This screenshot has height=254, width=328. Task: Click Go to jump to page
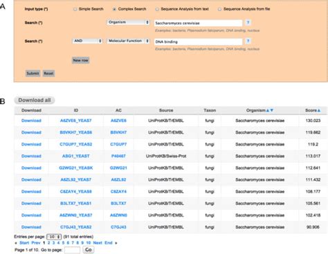tap(89, 250)
